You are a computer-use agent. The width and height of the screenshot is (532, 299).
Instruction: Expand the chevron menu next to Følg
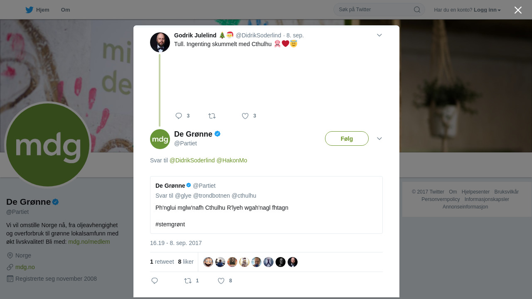tap(379, 138)
